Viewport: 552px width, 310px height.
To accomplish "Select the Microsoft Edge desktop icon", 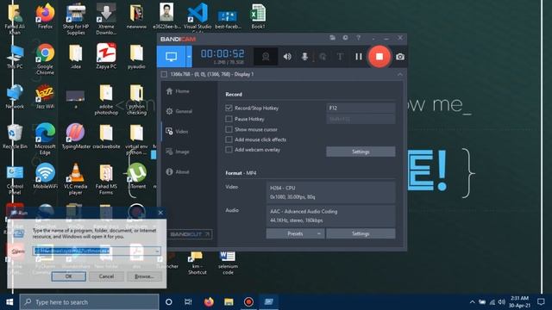I will [45, 139].
